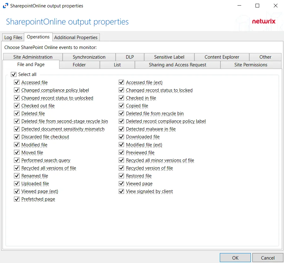Uncheck the Prefetched page checkbox

pyautogui.click(x=17, y=199)
